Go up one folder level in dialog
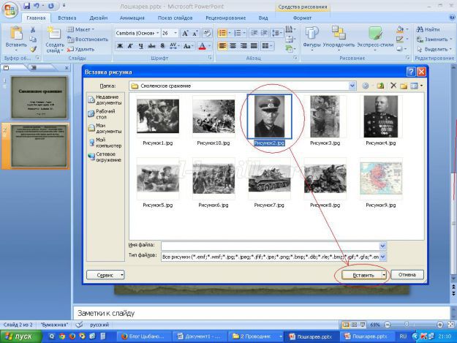 pyautogui.click(x=380, y=86)
